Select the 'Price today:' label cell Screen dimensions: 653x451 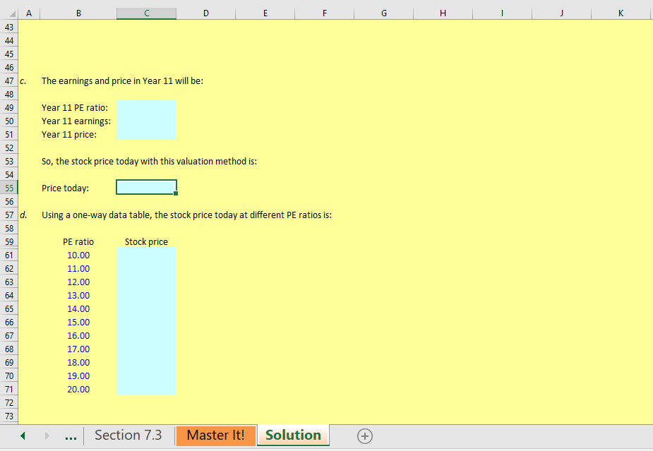tap(66, 188)
